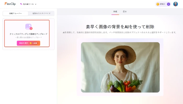The width and height of the screenshot is (183, 104).
Task: Click the FlexClip logo
Action: pyautogui.click(x=10, y=4)
